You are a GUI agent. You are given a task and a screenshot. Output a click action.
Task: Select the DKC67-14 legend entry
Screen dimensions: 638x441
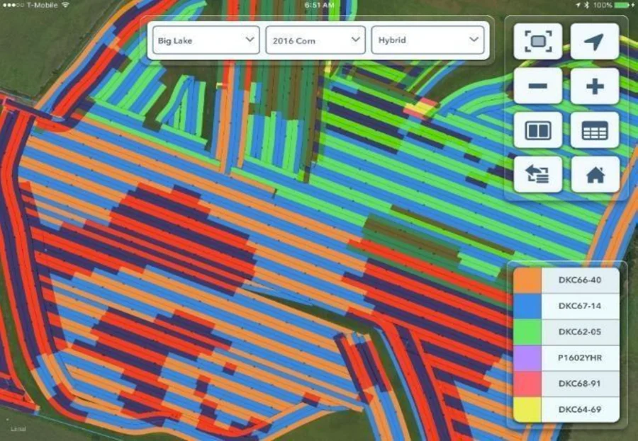click(x=579, y=306)
